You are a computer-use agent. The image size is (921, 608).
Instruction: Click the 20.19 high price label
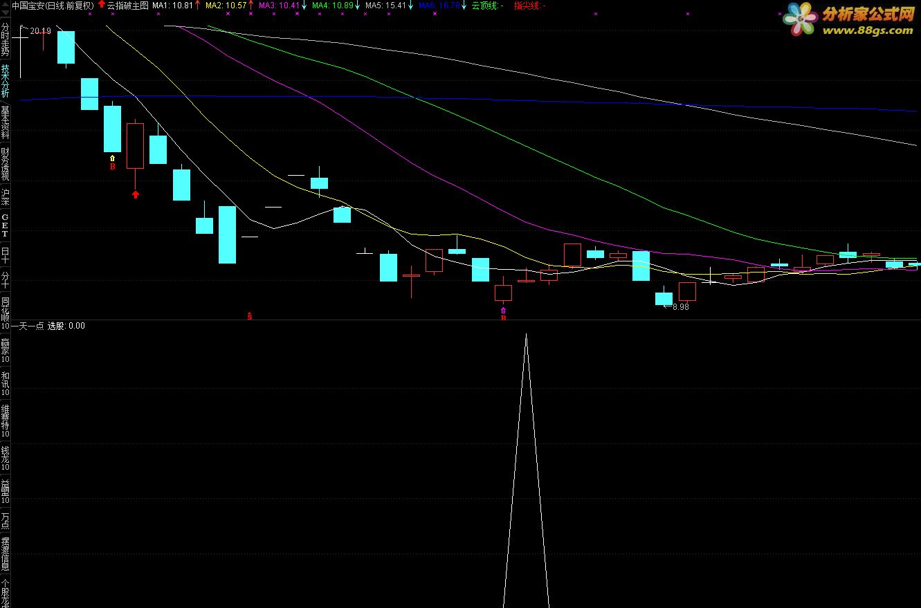click(x=41, y=30)
